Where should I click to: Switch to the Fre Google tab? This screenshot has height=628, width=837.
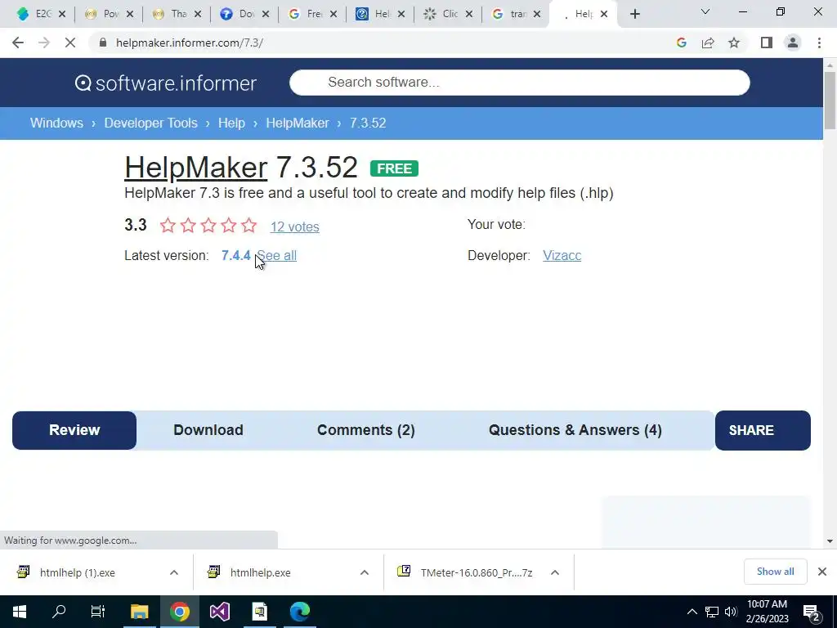pyautogui.click(x=307, y=14)
